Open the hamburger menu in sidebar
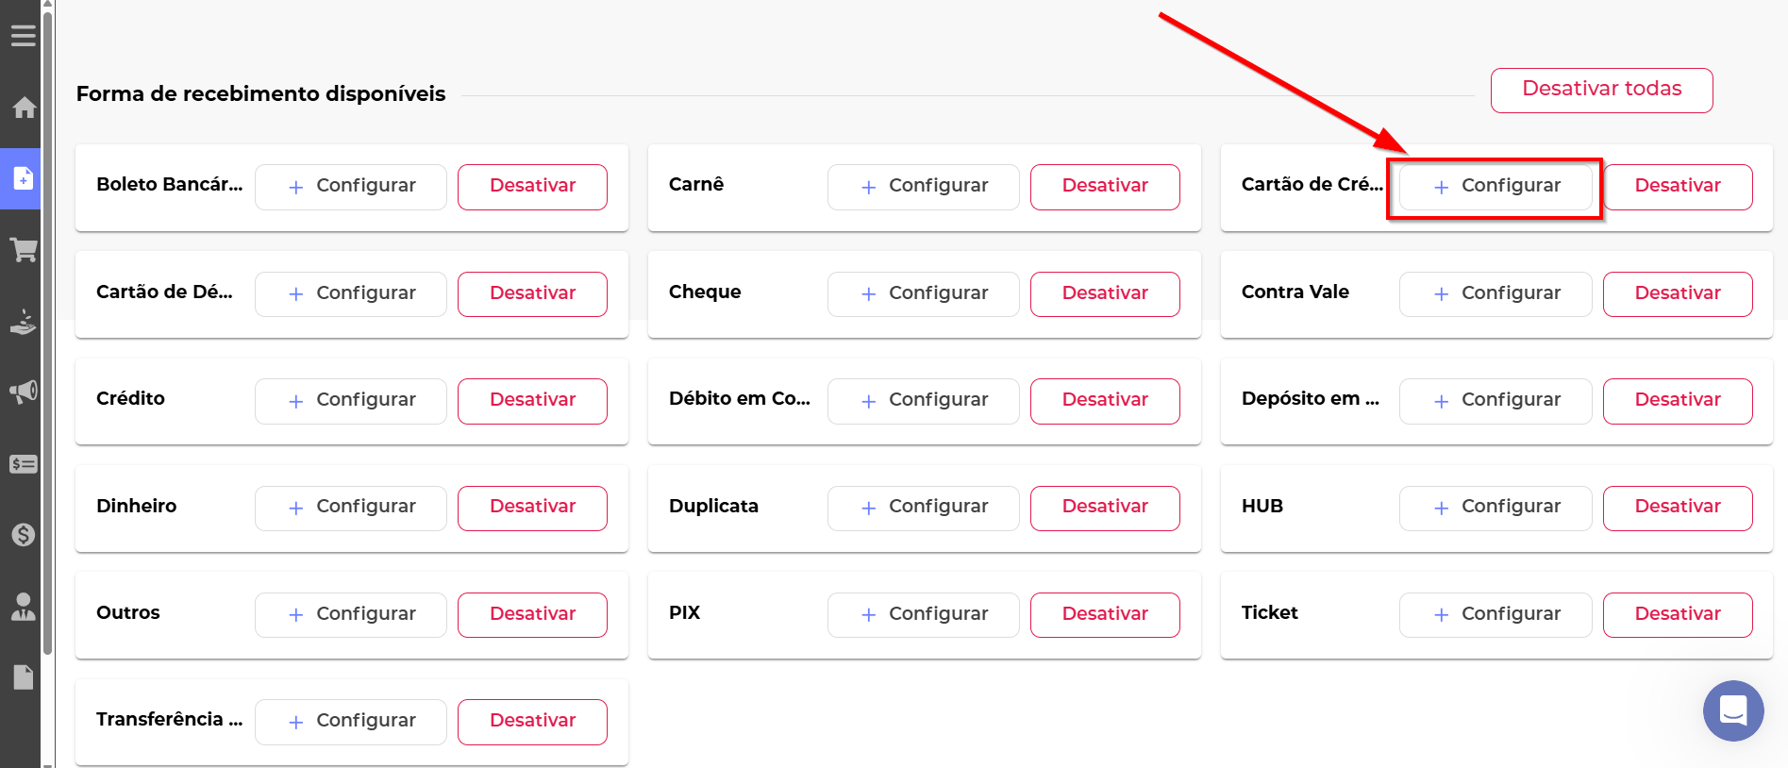 24,36
